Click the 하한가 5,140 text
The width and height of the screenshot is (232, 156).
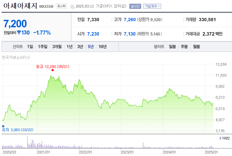pyautogui.click(x=149, y=34)
